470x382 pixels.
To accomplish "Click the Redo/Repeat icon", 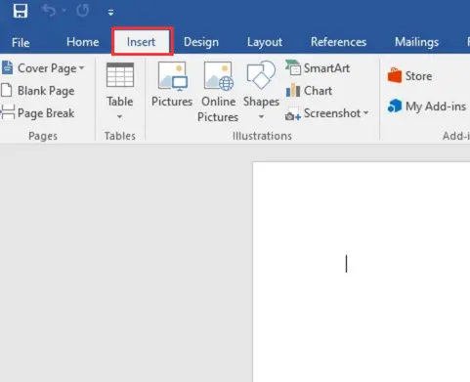I will point(82,11).
